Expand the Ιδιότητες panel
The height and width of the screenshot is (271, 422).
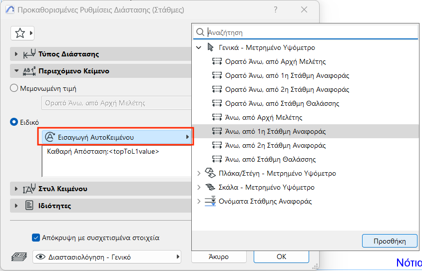click(x=16, y=206)
